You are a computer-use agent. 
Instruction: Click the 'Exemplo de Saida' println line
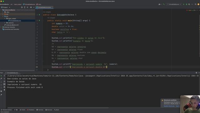tap(72, 41)
